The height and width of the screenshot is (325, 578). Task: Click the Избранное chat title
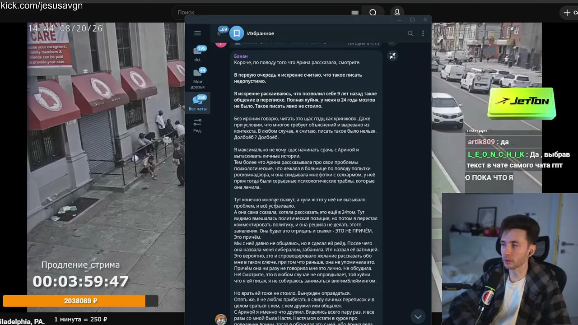click(260, 33)
